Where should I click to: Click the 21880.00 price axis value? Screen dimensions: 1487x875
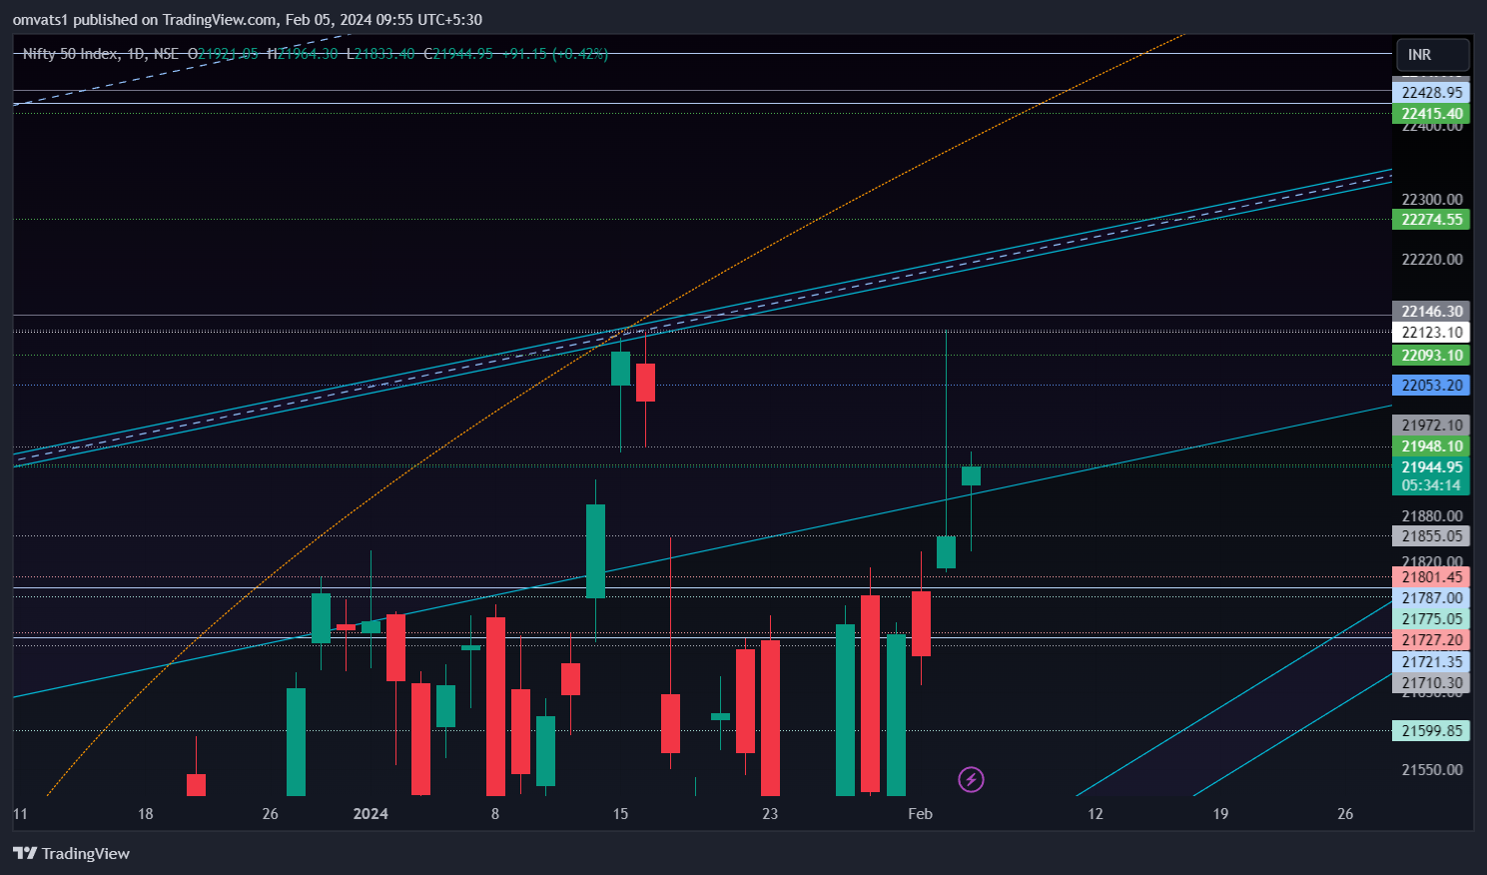click(x=1432, y=516)
